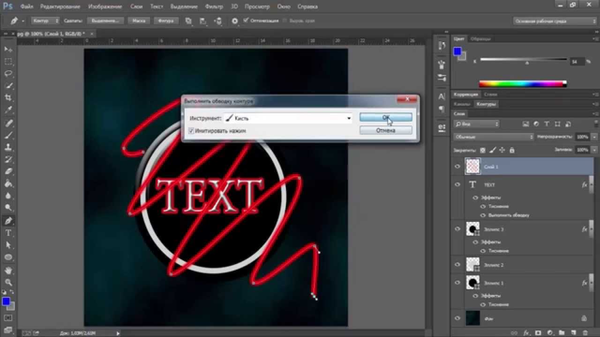Select the Eyedropper tool
Image resolution: width=600 pixels, height=337 pixels.
pos(8,110)
